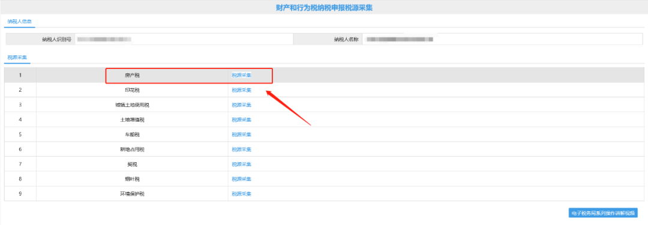Open 税源采集 link for 环境保护税
Viewport: 648px width, 225px height.
pos(241,194)
